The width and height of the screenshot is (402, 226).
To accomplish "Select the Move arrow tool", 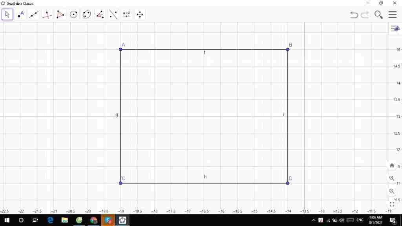I will pos(7,15).
